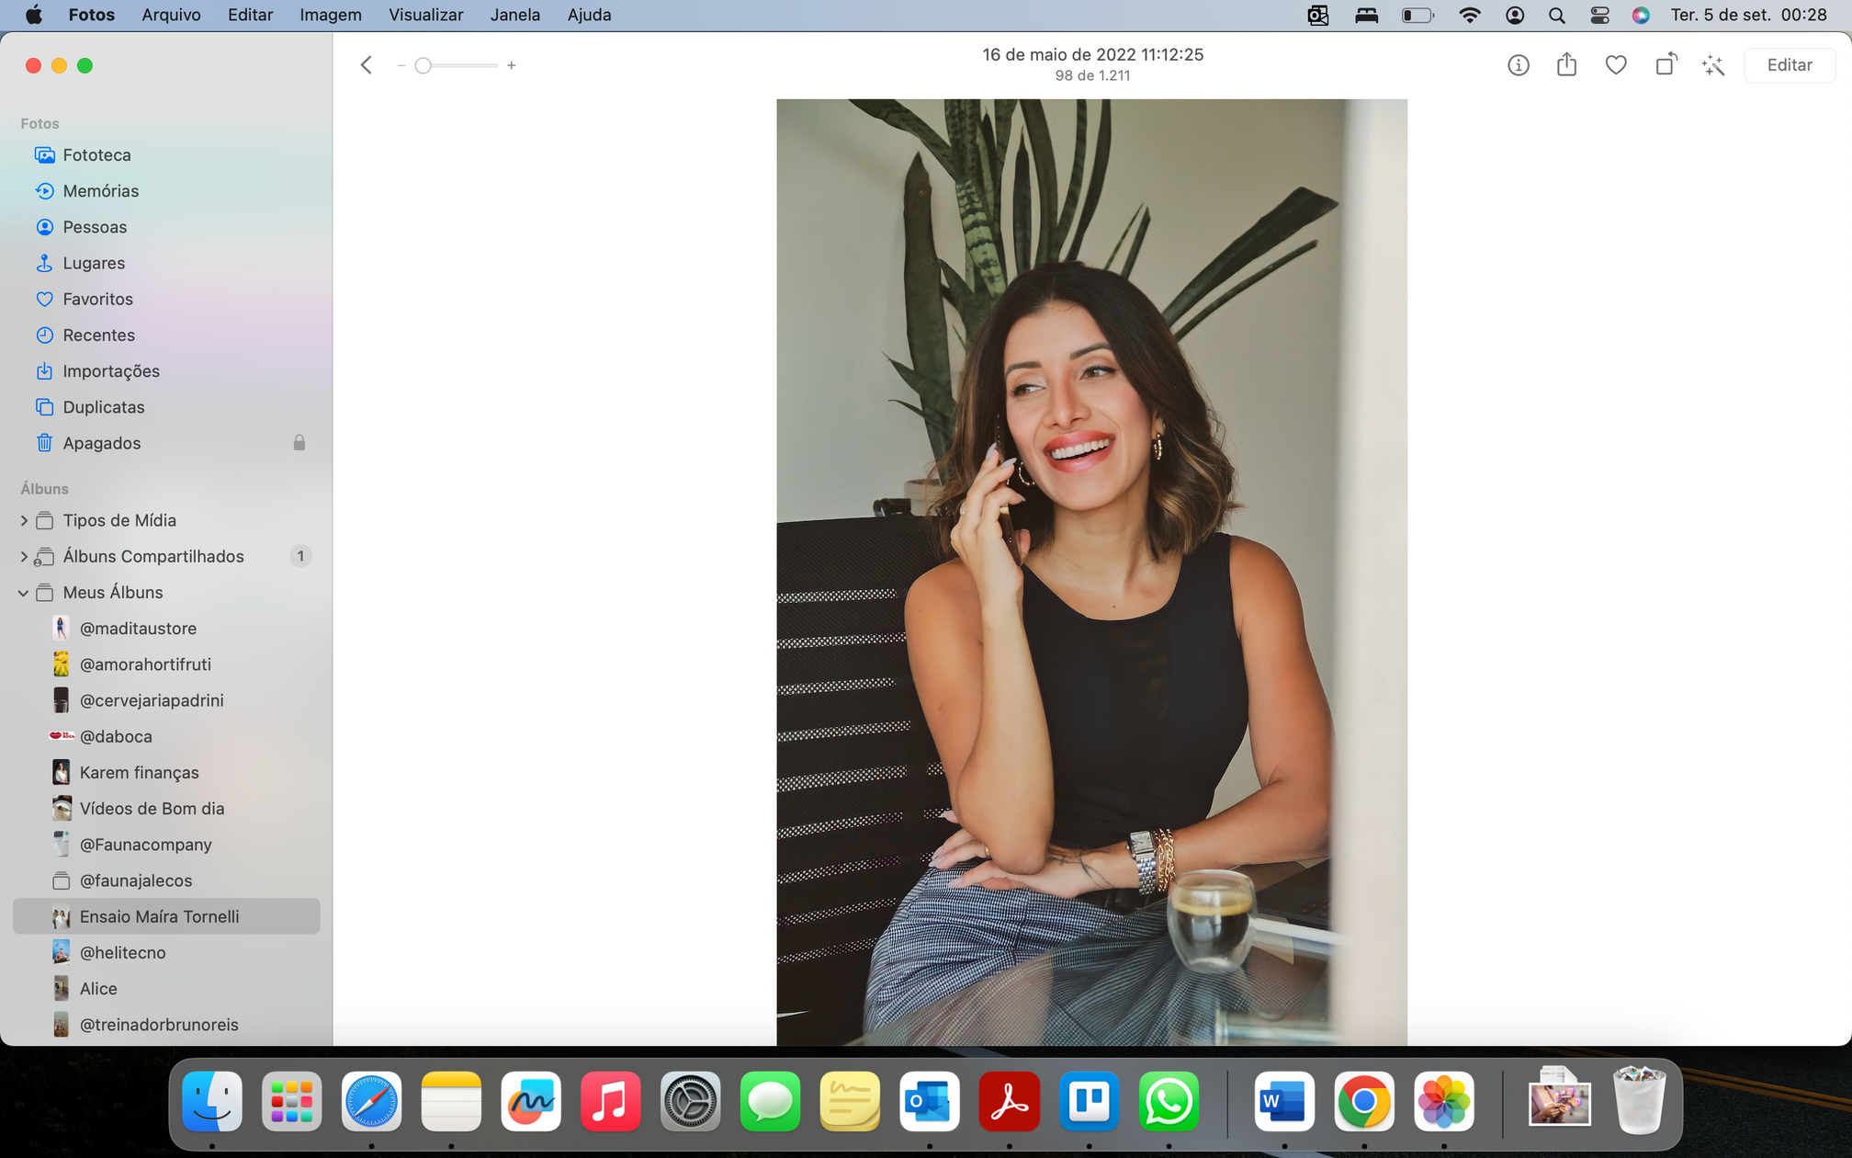Collapse Meus Álbuns group
Screen dimensions: 1852x1158
coord(24,592)
